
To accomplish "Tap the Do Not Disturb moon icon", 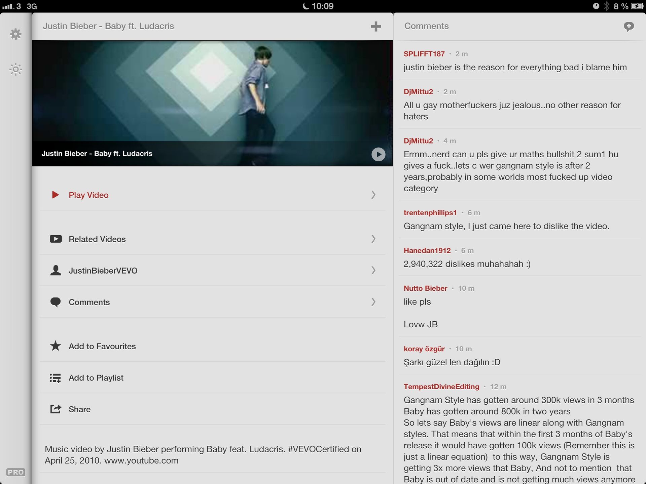I will (306, 6).
